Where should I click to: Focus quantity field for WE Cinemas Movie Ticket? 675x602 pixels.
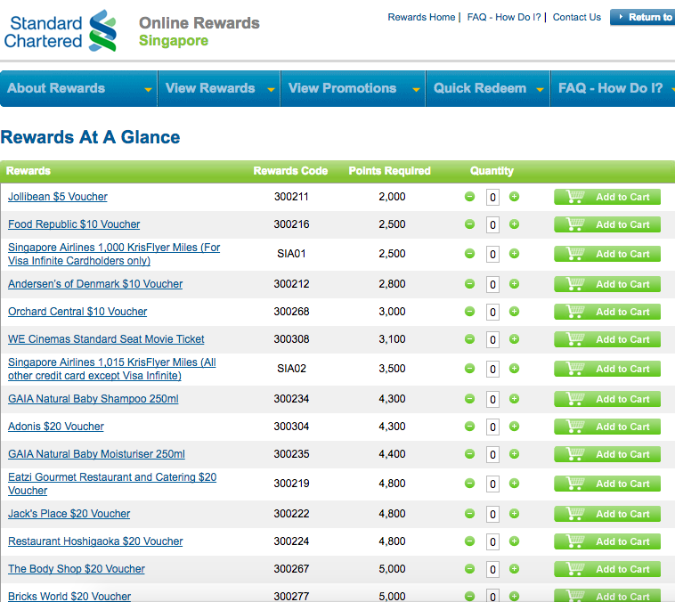[492, 340]
